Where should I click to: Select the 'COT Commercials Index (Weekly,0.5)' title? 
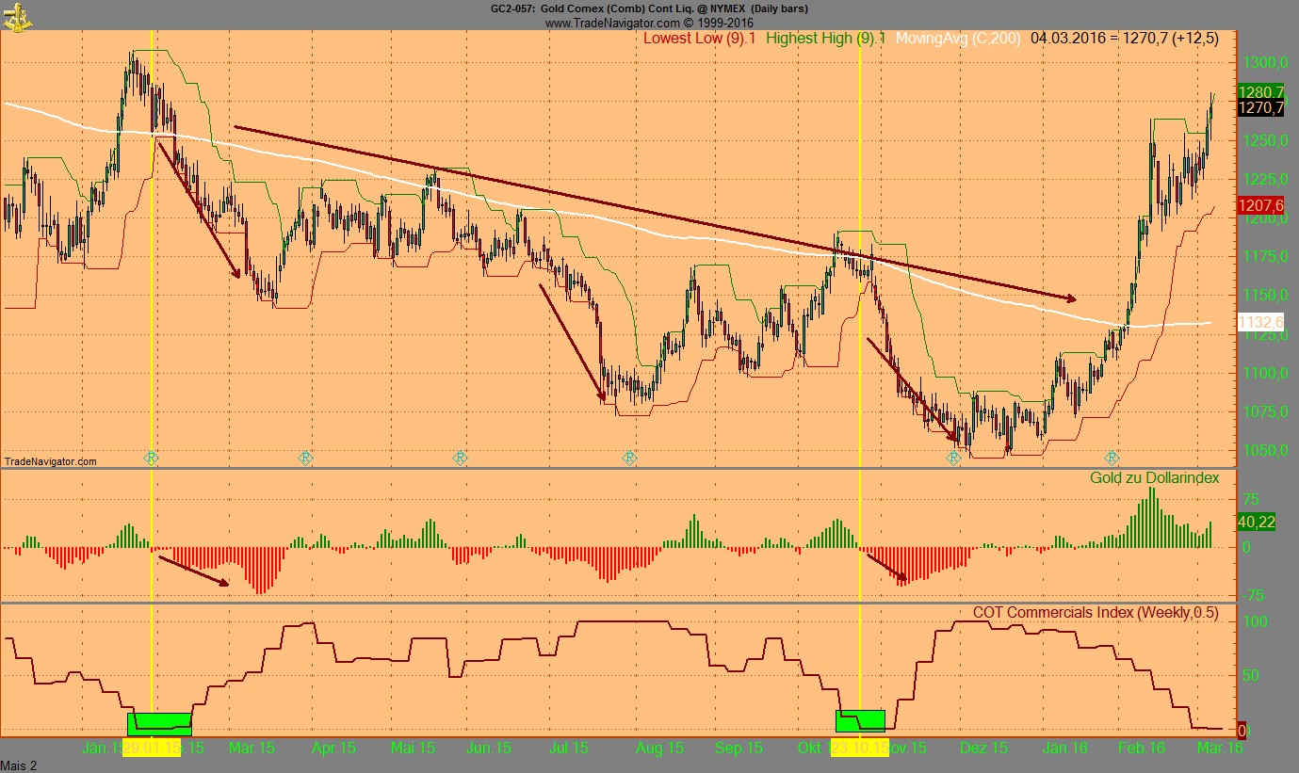pos(1096,613)
